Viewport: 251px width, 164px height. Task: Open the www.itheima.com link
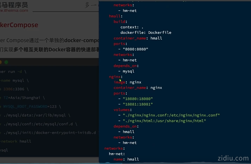click(x=14, y=11)
